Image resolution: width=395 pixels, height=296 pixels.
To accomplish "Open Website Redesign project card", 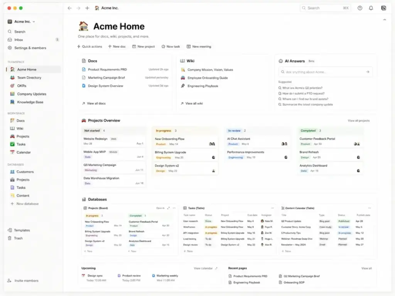I will click(x=113, y=141).
